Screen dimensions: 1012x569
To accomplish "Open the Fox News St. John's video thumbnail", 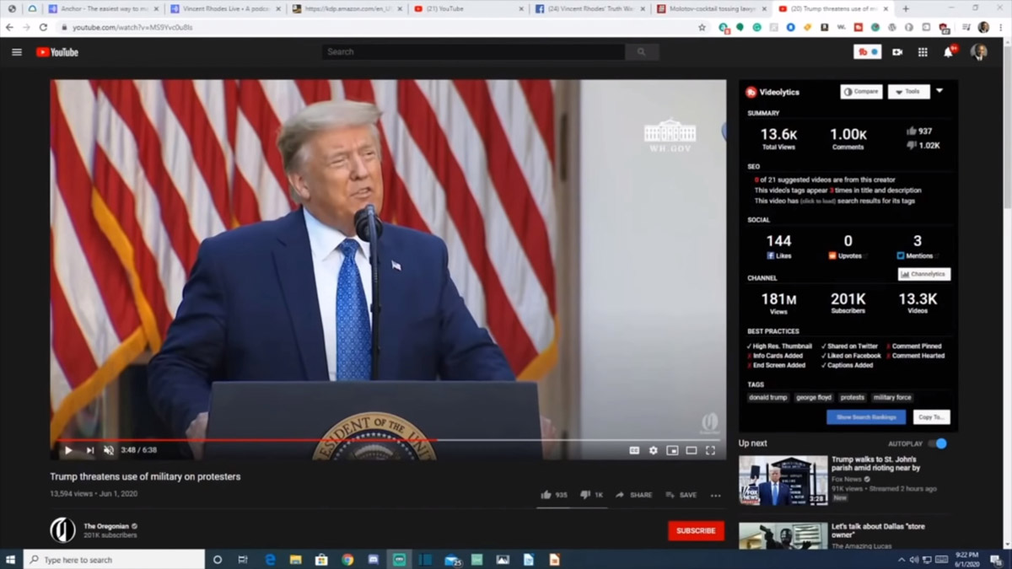I will point(783,480).
